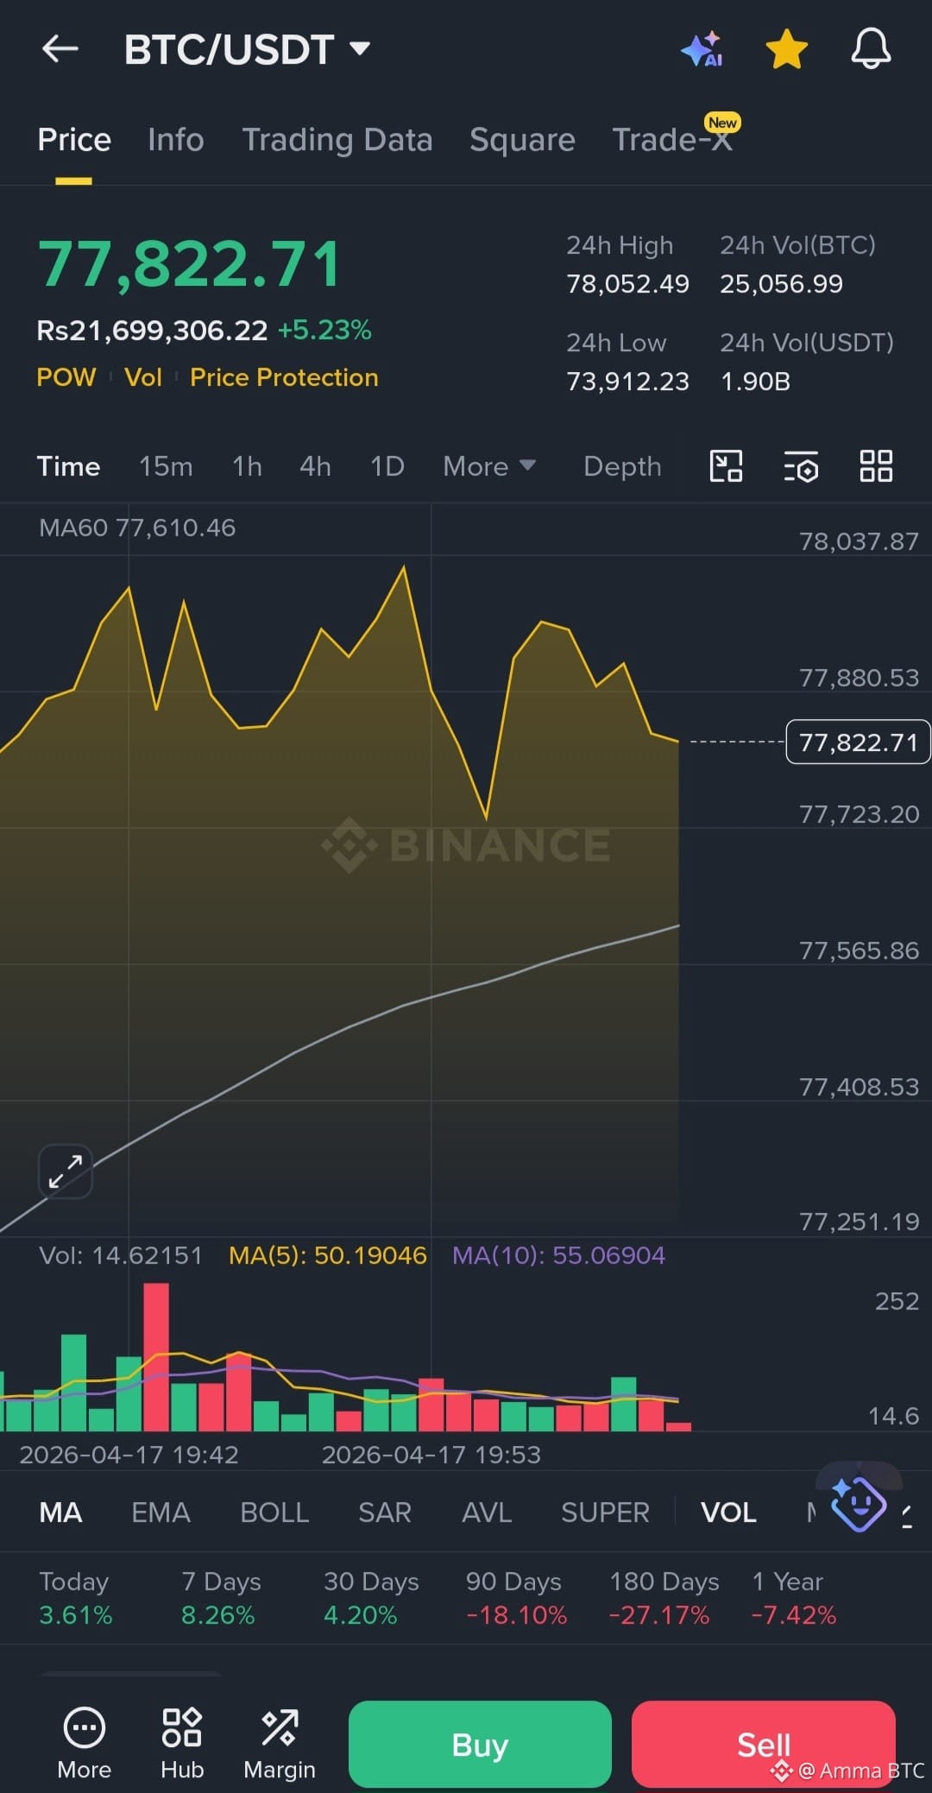The height and width of the screenshot is (1793, 932).
Task: Toggle the SUPER indicator
Action: [x=605, y=1512]
